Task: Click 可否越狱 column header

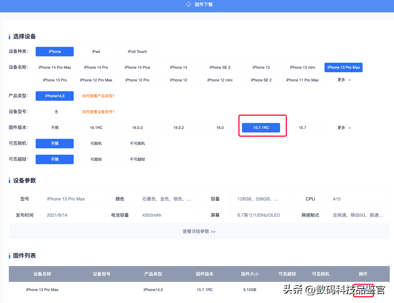Action: click(x=287, y=274)
